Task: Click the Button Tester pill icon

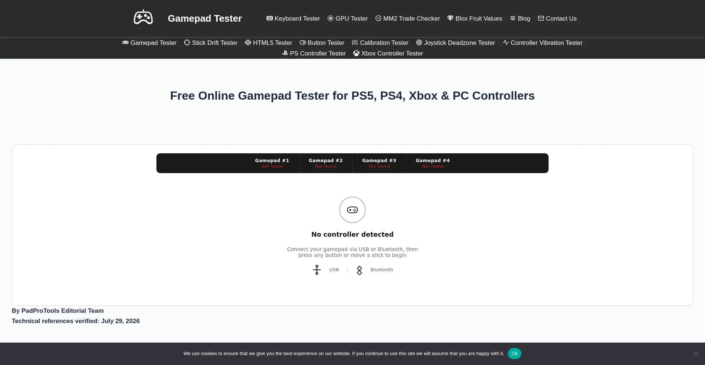Action: (303, 43)
